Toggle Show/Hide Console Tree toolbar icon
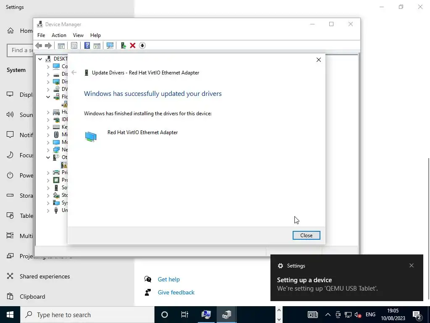The image size is (430, 323). pos(61,45)
